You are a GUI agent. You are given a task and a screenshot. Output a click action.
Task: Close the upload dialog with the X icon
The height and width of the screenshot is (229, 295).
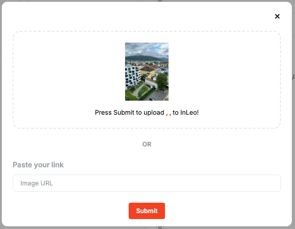pyautogui.click(x=277, y=16)
